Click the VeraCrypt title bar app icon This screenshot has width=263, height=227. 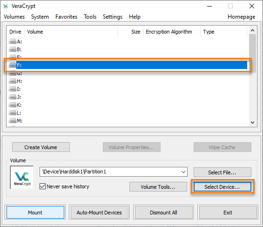tap(6, 6)
